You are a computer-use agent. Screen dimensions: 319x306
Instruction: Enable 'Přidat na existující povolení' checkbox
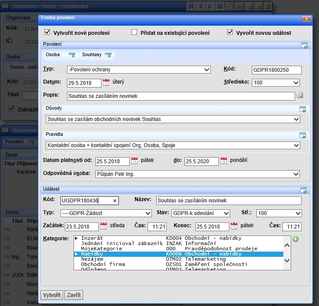[x=134, y=32]
